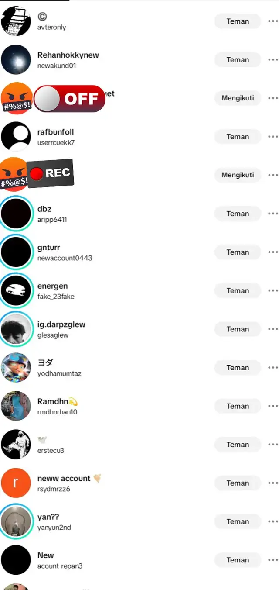Open the ig.darpzglew profile avatar

16,329
